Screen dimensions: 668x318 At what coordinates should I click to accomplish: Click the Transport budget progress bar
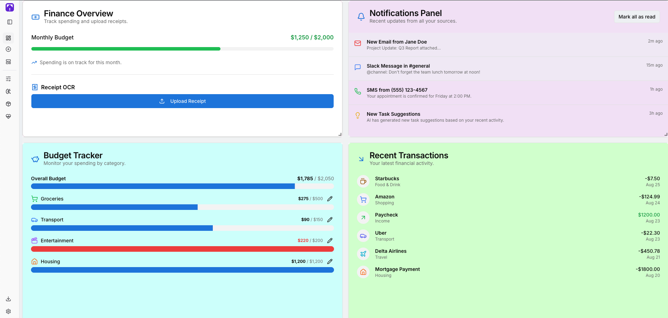(x=182, y=228)
